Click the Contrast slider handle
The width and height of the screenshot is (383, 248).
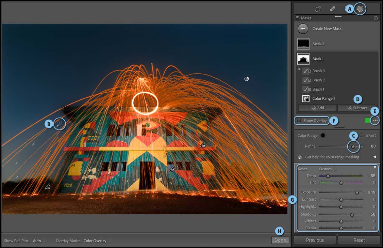(x=341, y=200)
